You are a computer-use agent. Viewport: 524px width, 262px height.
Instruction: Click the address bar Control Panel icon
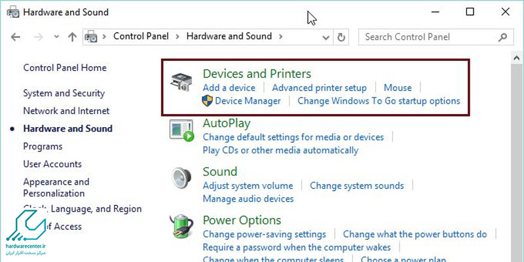click(90, 37)
